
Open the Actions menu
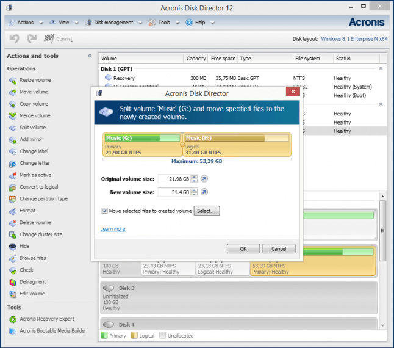coord(25,23)
